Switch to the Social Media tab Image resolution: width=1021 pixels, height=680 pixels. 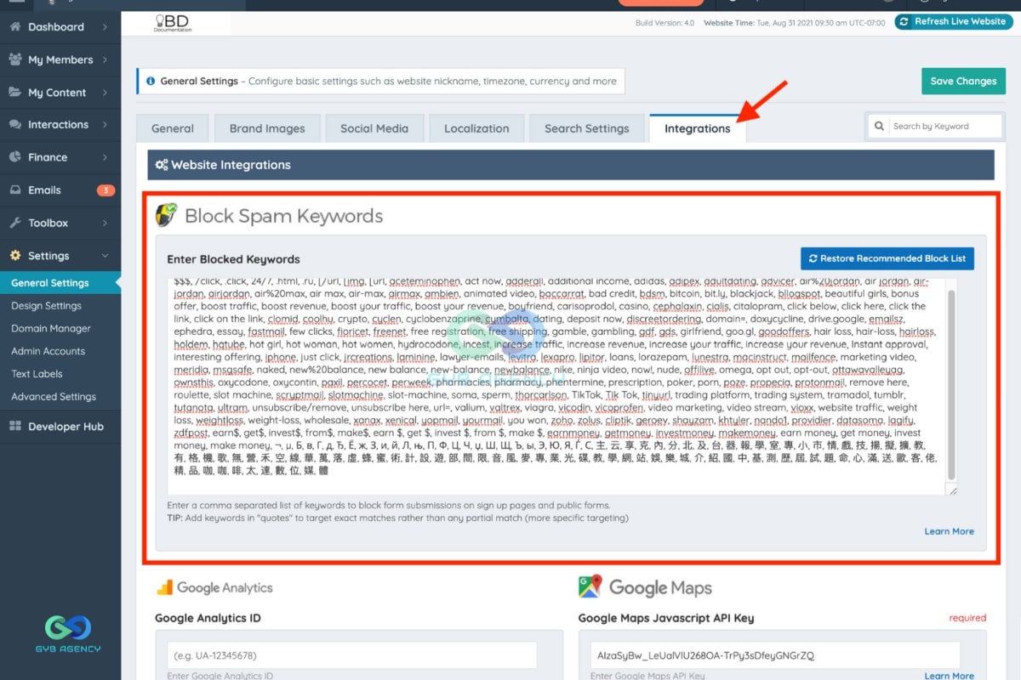tap(374, 128)
